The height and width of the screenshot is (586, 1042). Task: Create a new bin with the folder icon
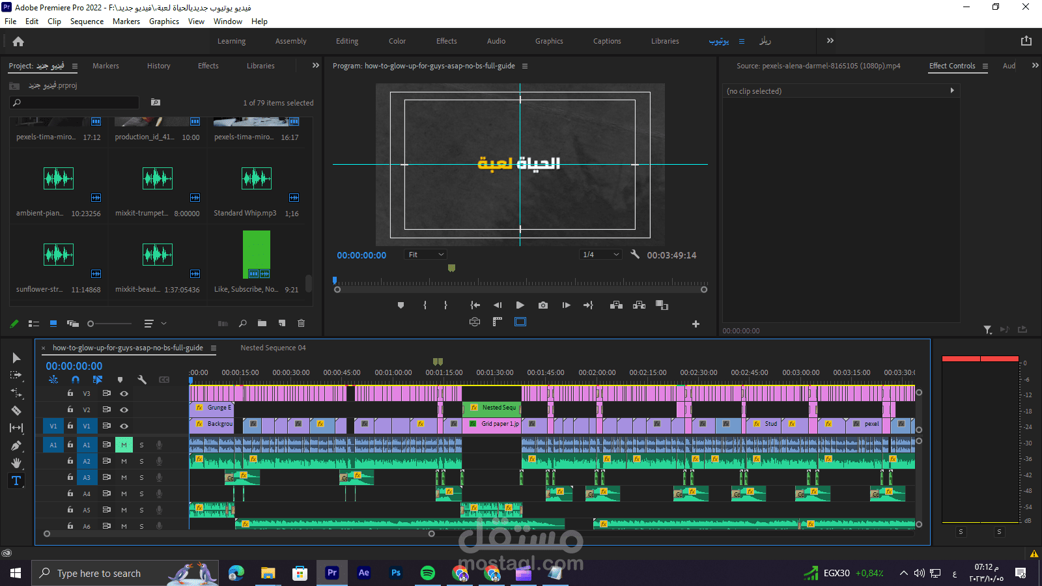click(x=262, y=324)
